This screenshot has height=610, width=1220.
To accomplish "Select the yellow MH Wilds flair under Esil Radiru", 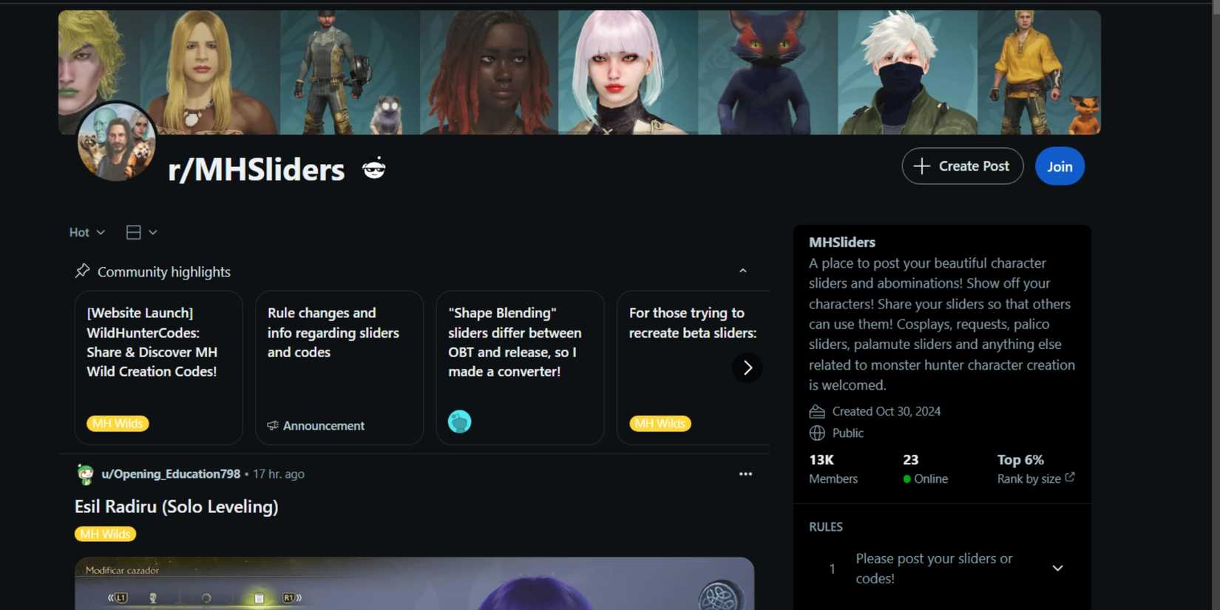I will pos(105,534).
